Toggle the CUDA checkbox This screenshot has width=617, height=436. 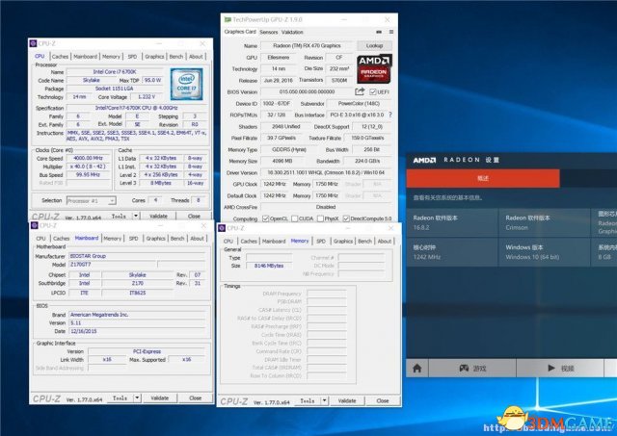pyautogui.click(x=294, y=218)
